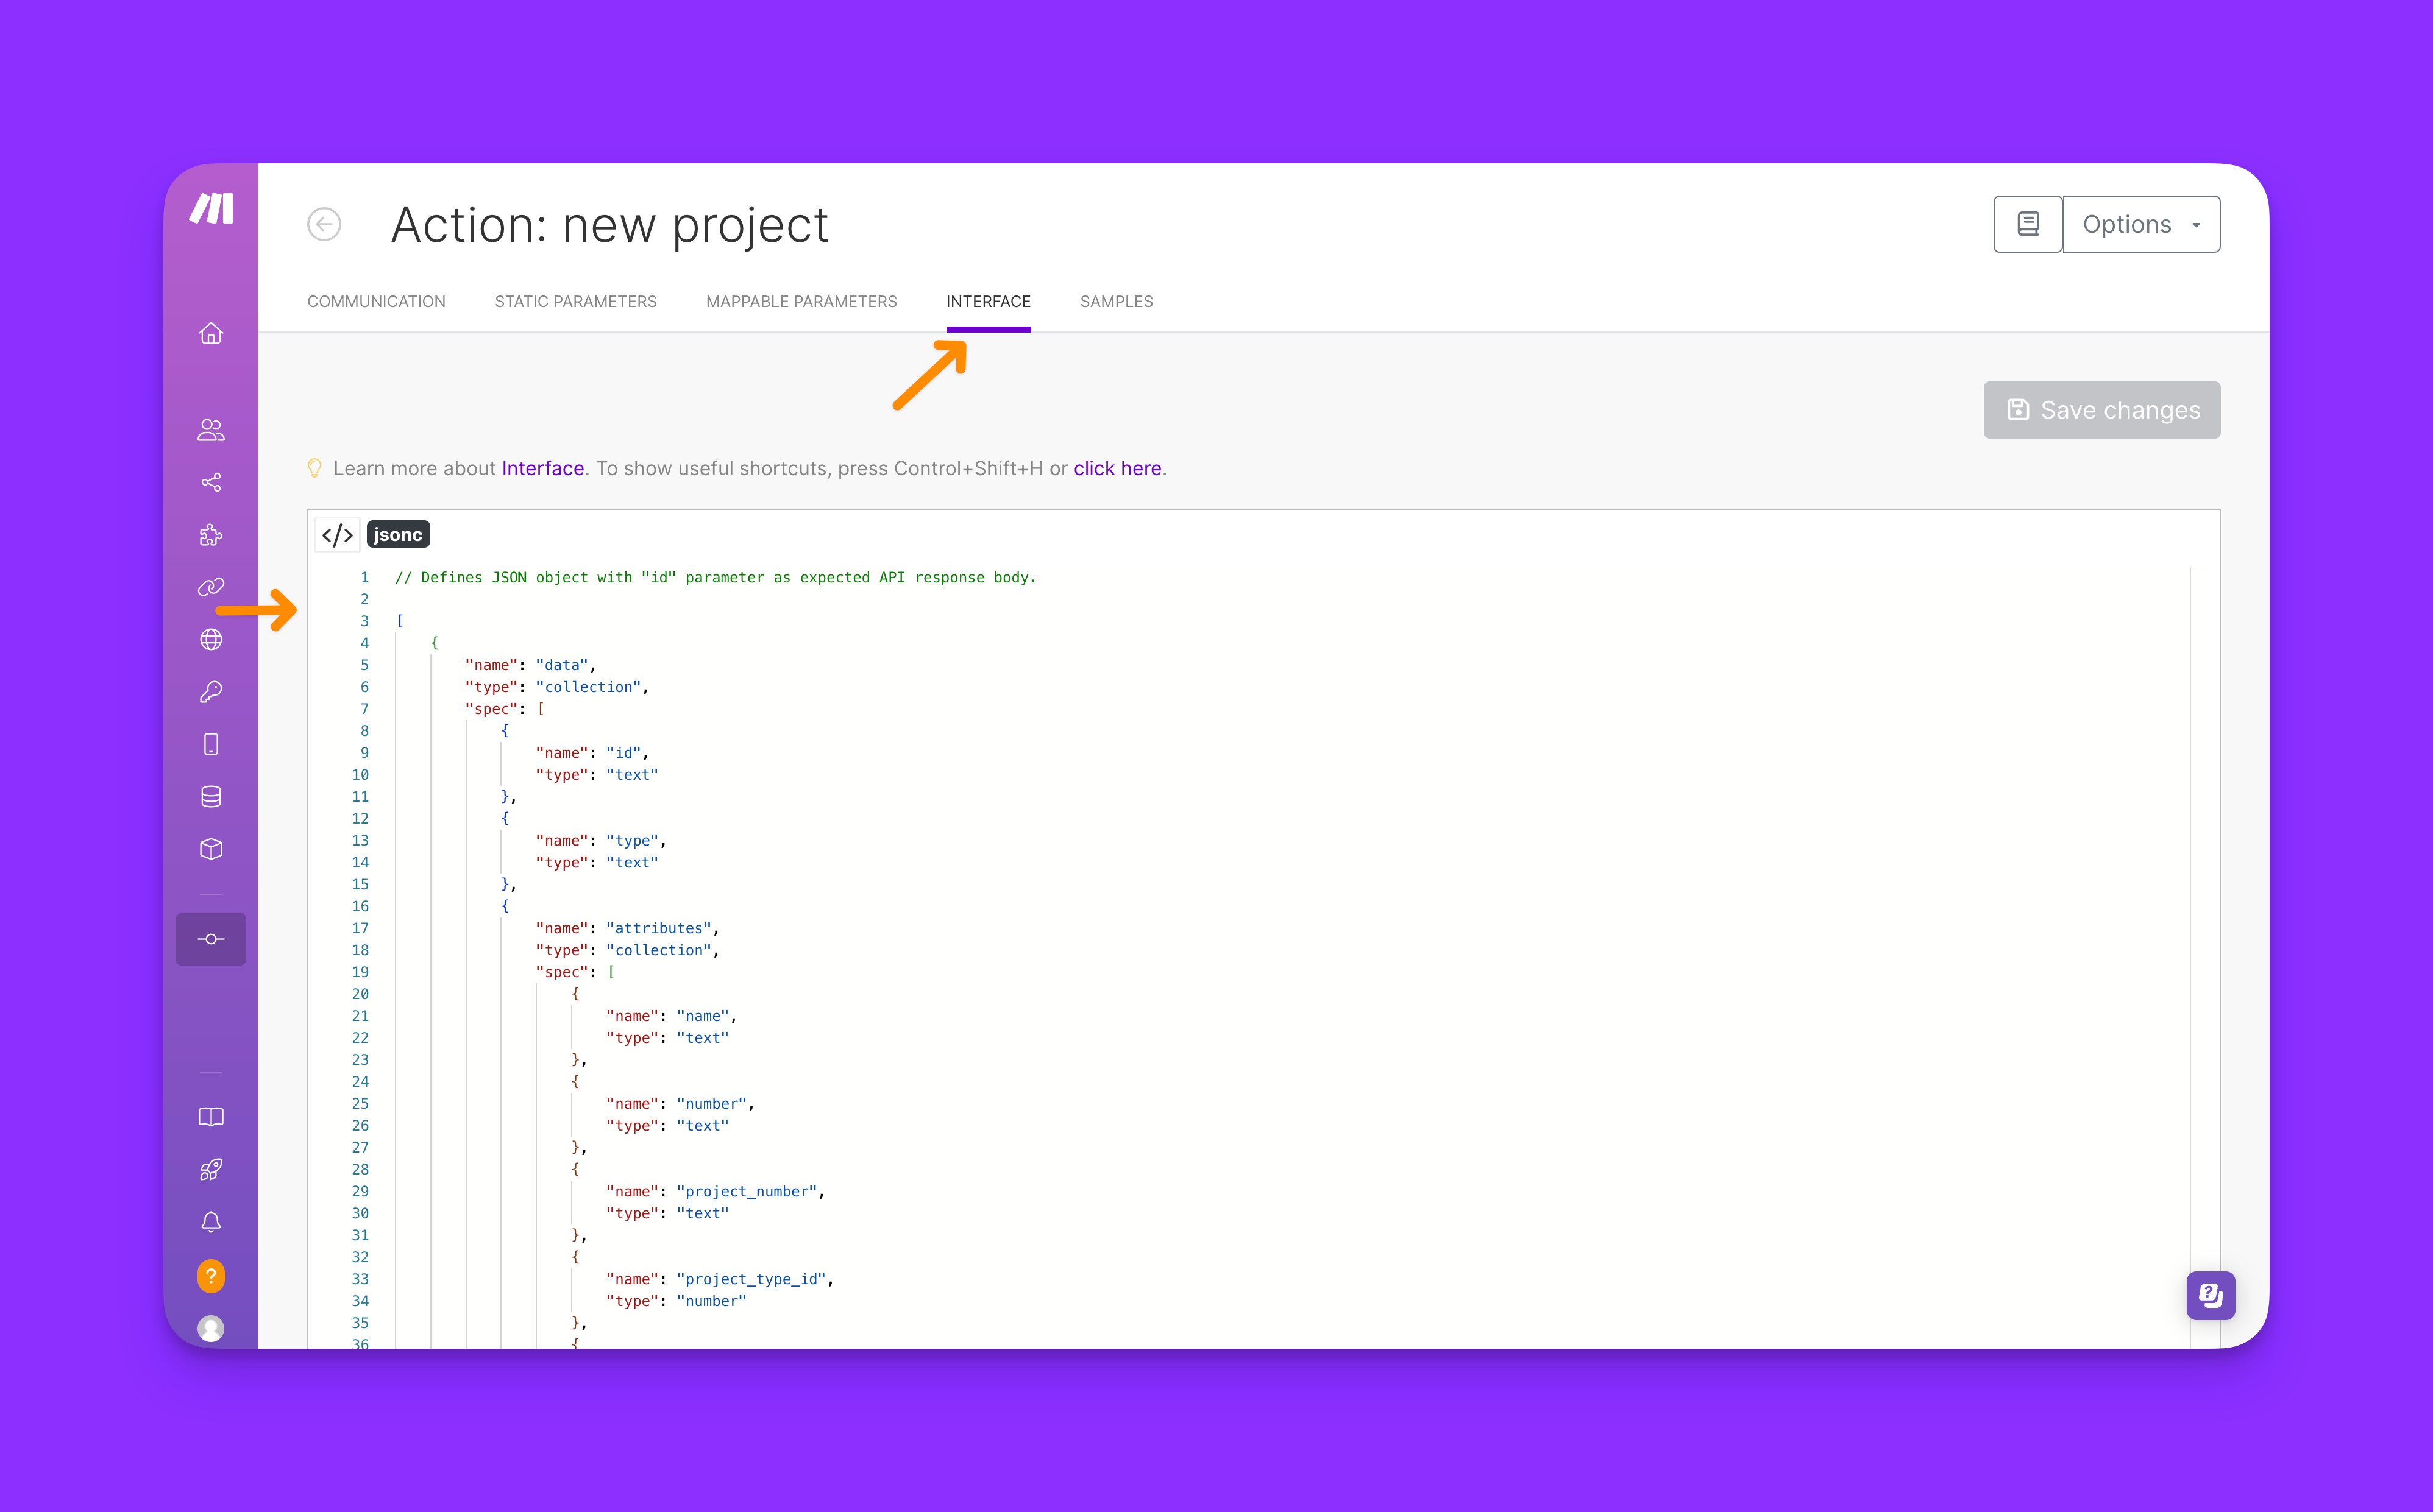This screenshot has height=1512, width=2433.
Task: Expand the Options dropdown
Action: coord(2141,224)
